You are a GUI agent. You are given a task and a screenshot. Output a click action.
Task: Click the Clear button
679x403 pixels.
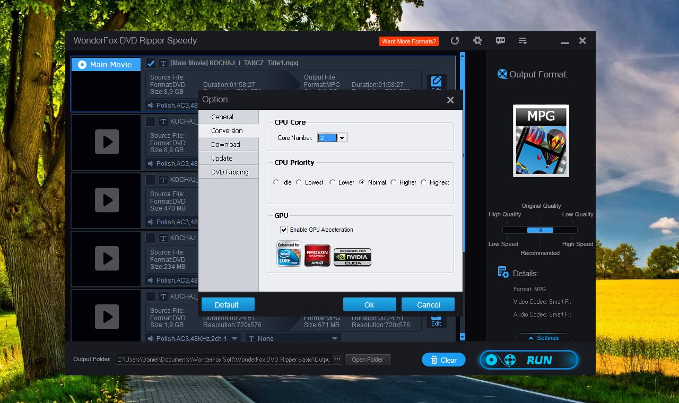click(443, 360)
